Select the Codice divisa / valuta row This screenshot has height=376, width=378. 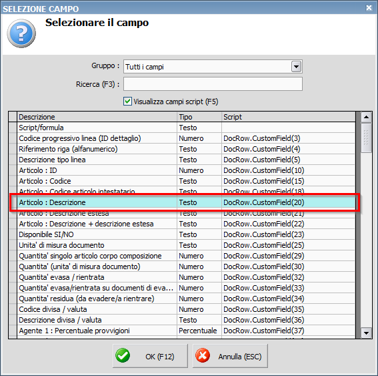186,309
